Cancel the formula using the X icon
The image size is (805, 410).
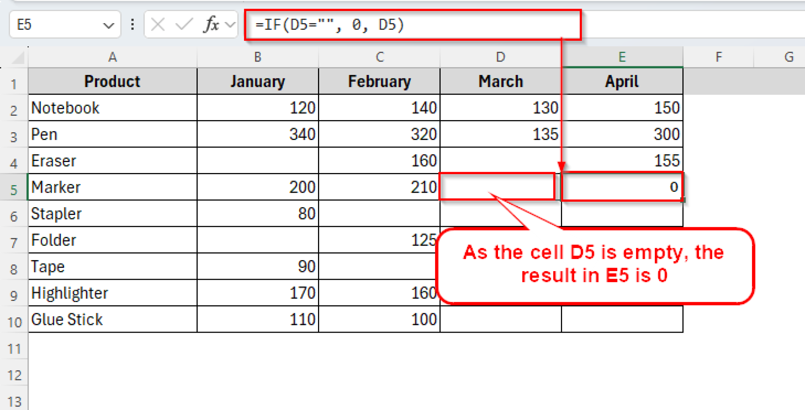click(x=157, y=24)
